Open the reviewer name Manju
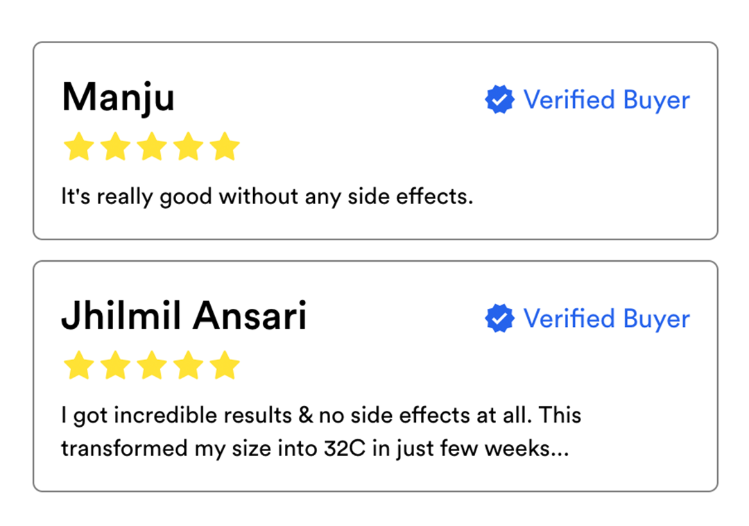This screenshot has height=526, width=749. 118,97
